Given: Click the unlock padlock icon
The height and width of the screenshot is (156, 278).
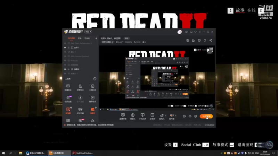Looking at the screenshot, I should (193, 40).
